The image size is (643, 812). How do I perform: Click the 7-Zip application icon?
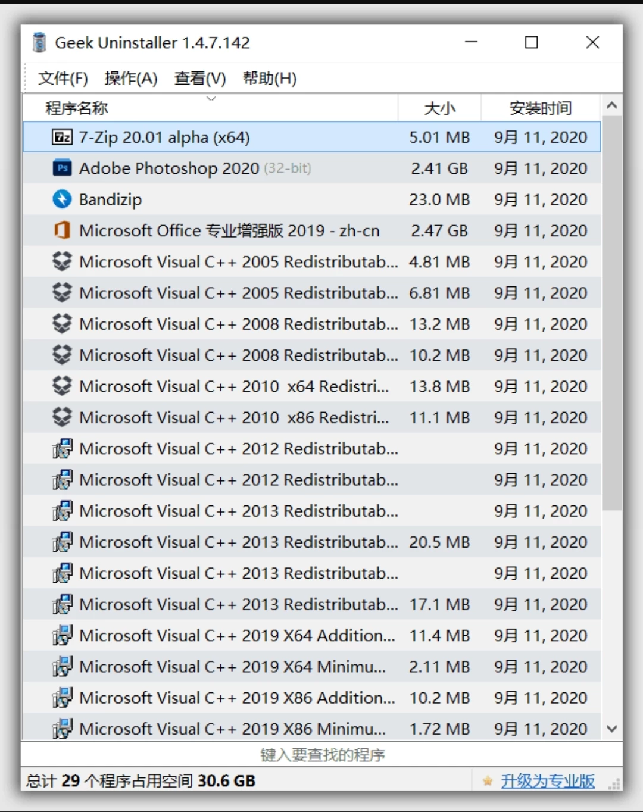click(x=62, y=137)
